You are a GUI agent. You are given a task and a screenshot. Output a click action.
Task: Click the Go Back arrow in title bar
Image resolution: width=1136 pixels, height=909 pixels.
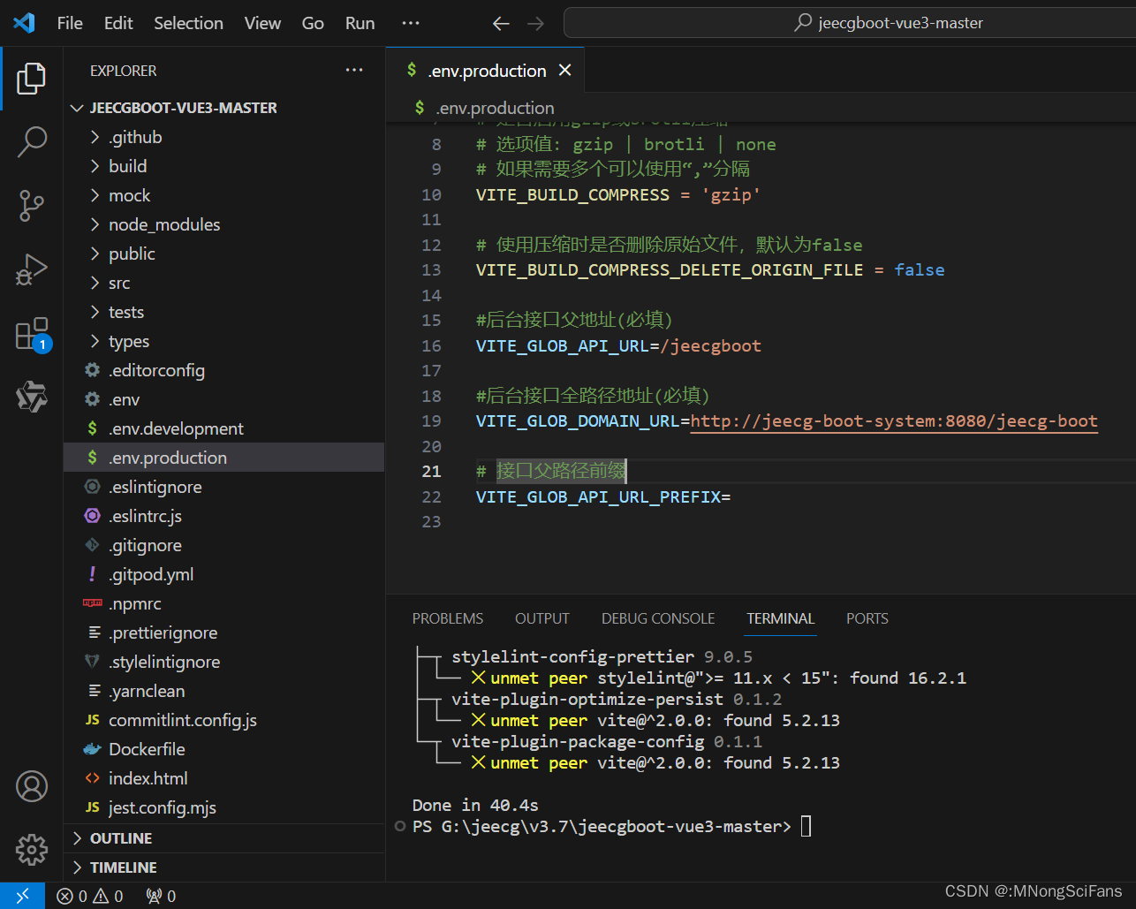[501, 24]
